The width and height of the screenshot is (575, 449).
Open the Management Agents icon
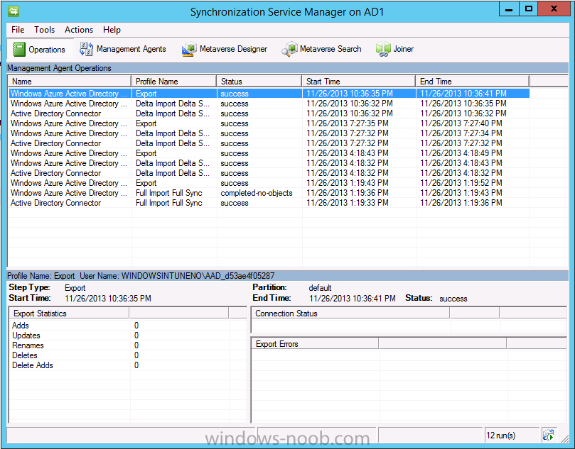(86, 49)
